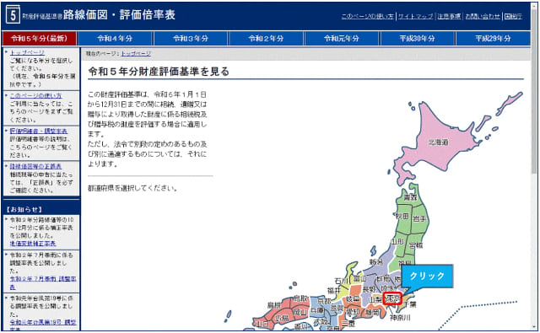Image resolution: width=540 pixels, height=333 pixels.
Task: Select 群馬 prefecture on the map
Action: 383,279
